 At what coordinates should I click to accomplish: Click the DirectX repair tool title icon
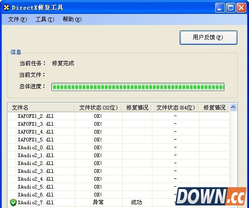tap(6, 7)
